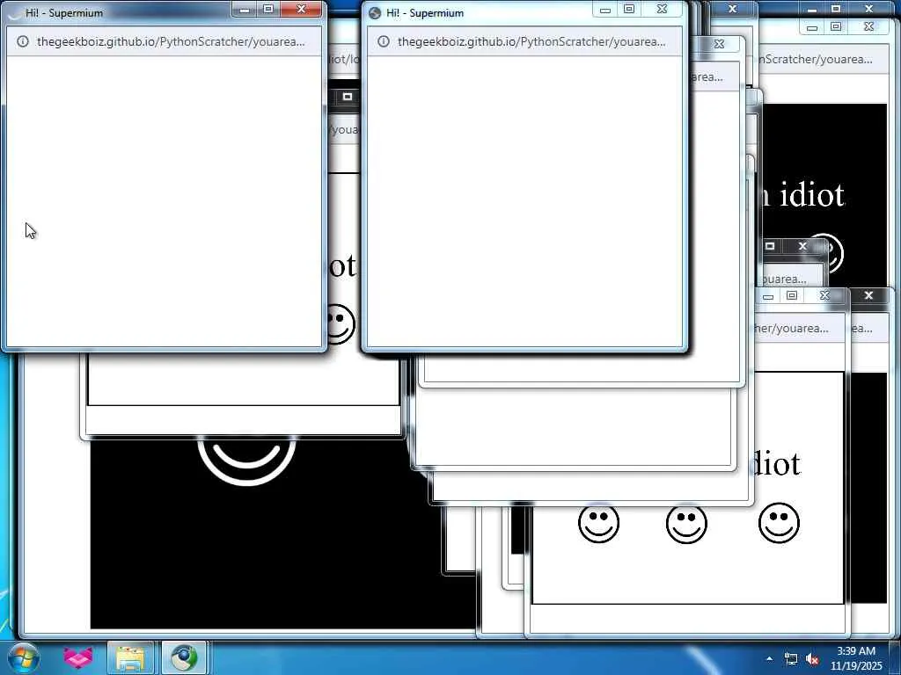901x675 pixels.
Task: Minimize the right Hi! - Supermium window
Action: point(605,9)
